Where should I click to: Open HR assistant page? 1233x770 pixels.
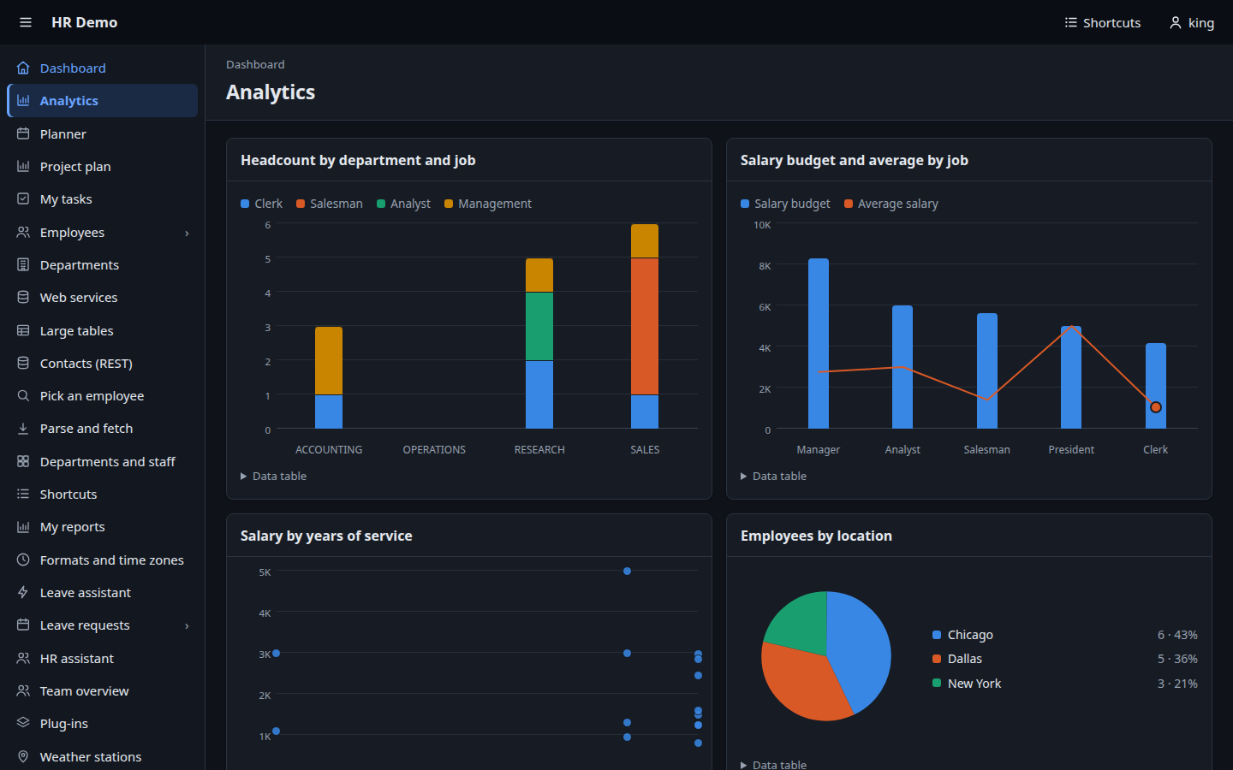pos(103,658)
